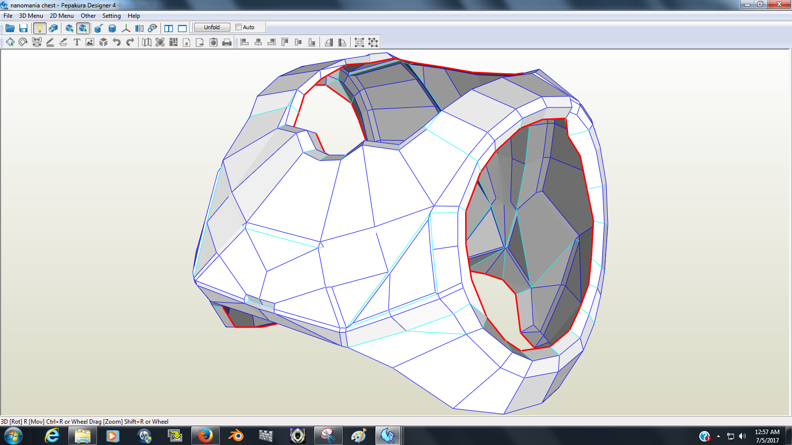Click the Open file folder icon
792x445 pixels.
click(10, 28)
